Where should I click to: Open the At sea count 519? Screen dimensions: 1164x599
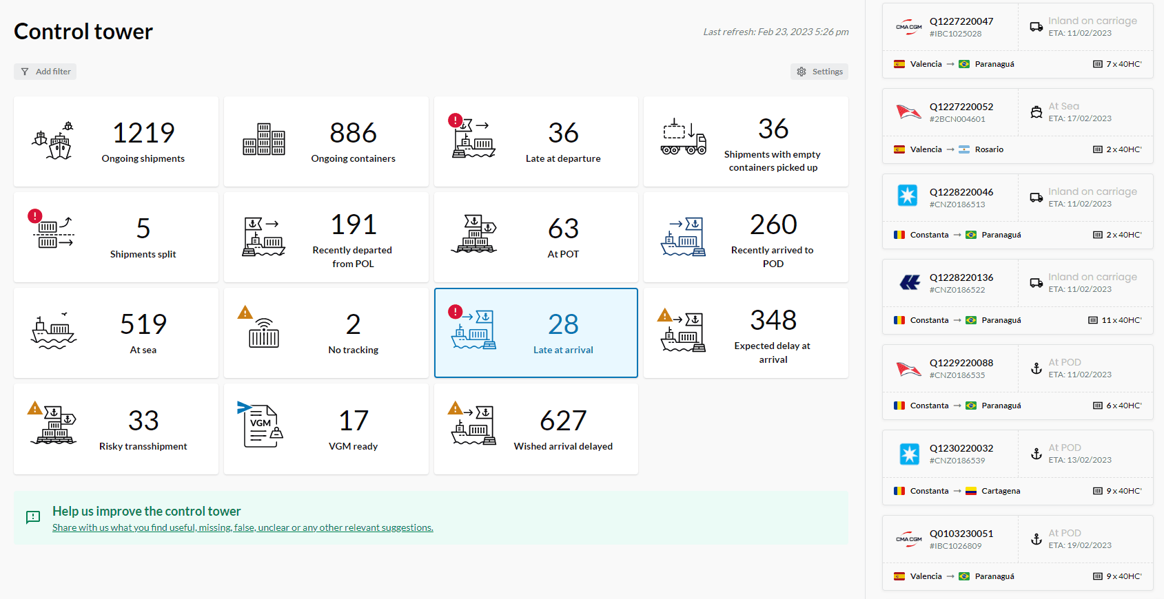[143, 324]
